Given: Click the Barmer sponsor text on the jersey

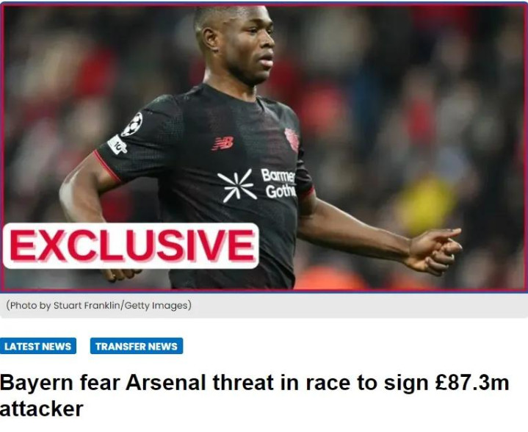Looking at the screenshot, I should coord(278,176).
